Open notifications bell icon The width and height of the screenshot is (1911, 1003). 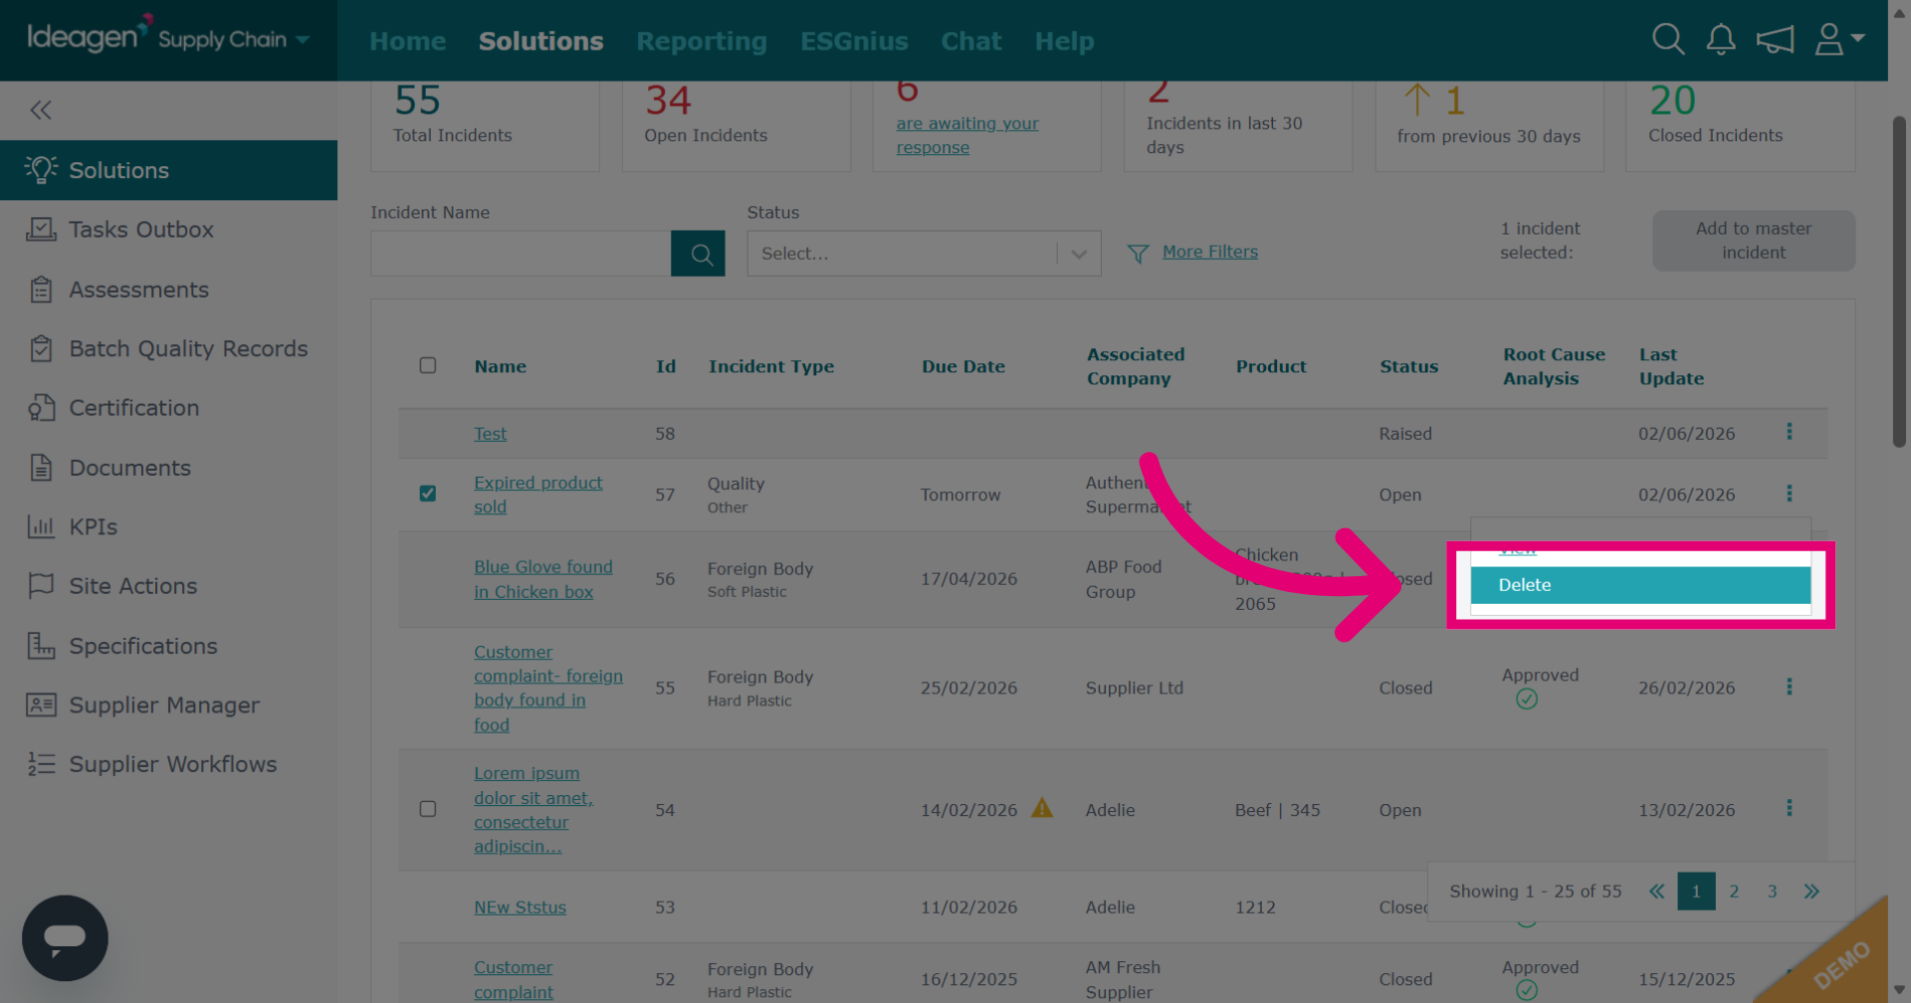[x=1721, y=40]
